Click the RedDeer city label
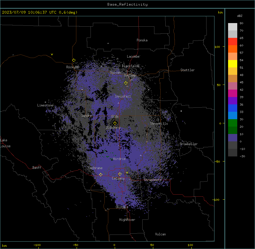This screenshot has width=255, height=249. click(x=130, y=75)
